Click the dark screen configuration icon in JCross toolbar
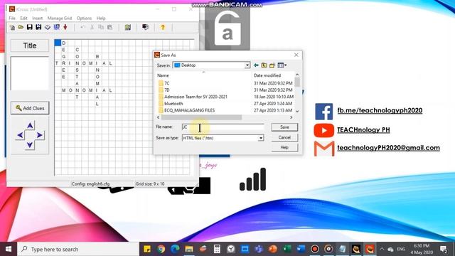 [145, 27]
